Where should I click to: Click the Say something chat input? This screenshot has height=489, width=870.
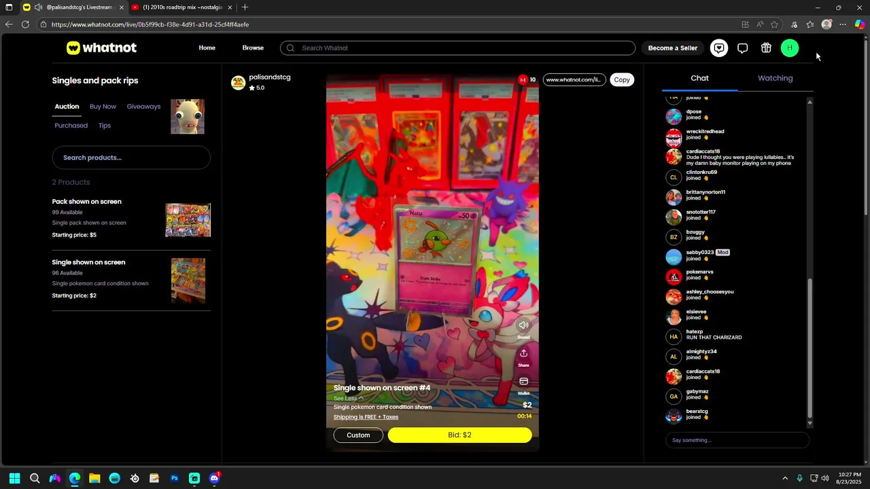(x=737, y=440)
